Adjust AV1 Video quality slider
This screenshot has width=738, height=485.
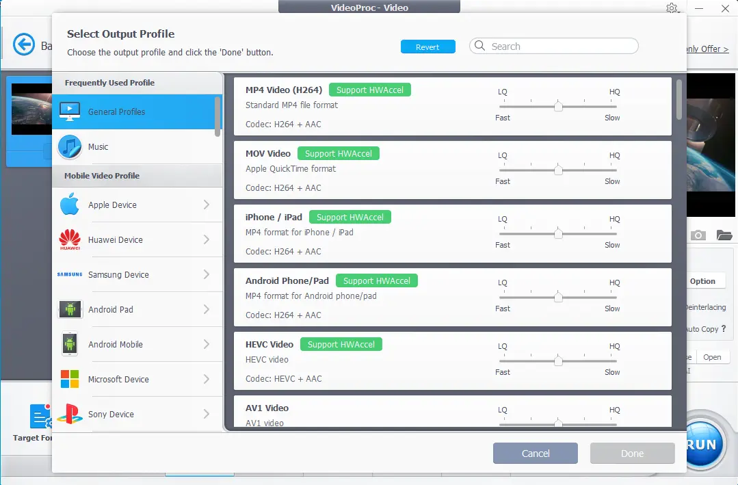558,423
